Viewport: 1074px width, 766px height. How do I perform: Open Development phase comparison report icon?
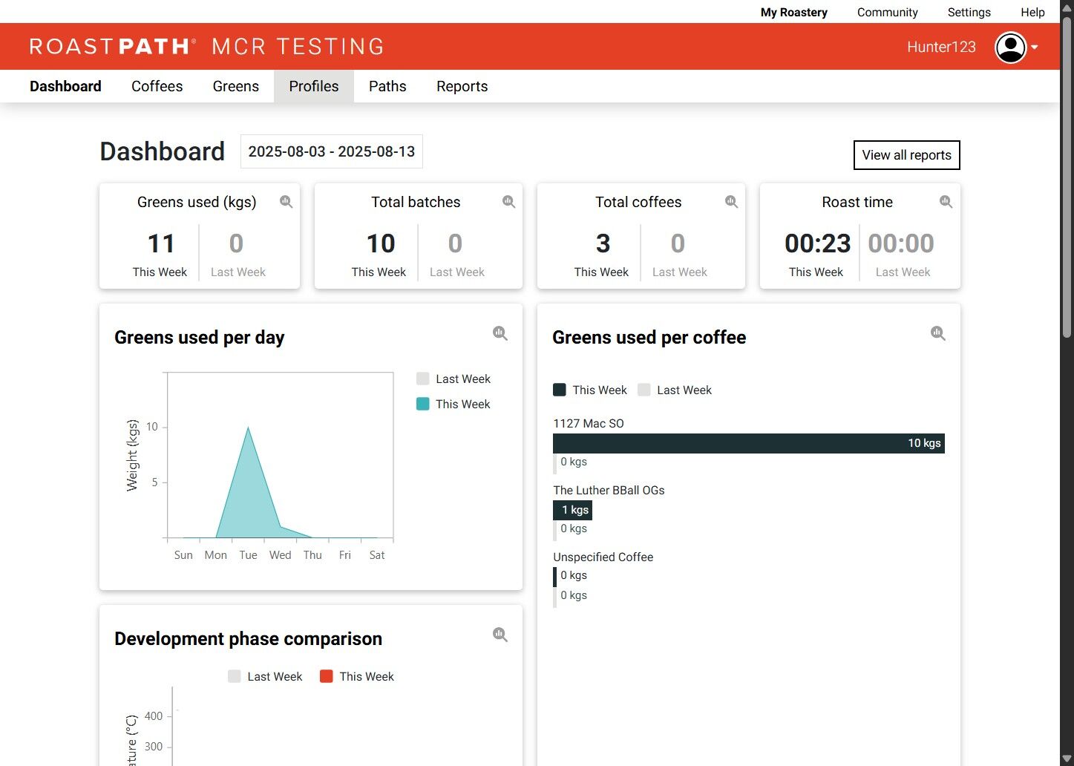pyautogui.click(x=500, y=635)
